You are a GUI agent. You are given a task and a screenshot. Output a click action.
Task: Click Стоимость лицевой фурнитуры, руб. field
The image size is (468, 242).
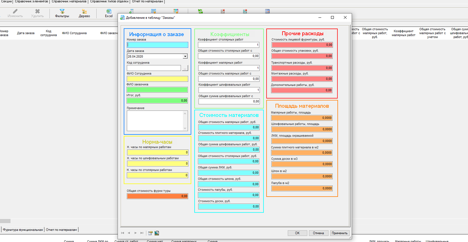tap(302, 45)
